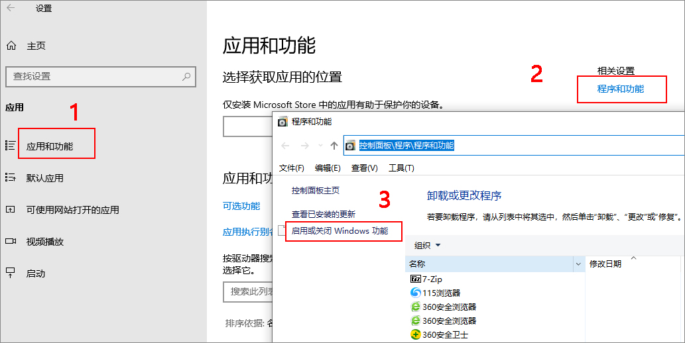Click 查看已安装的更新 link
This screenshot has height=343, width=685.
click(x=323, y=215)
